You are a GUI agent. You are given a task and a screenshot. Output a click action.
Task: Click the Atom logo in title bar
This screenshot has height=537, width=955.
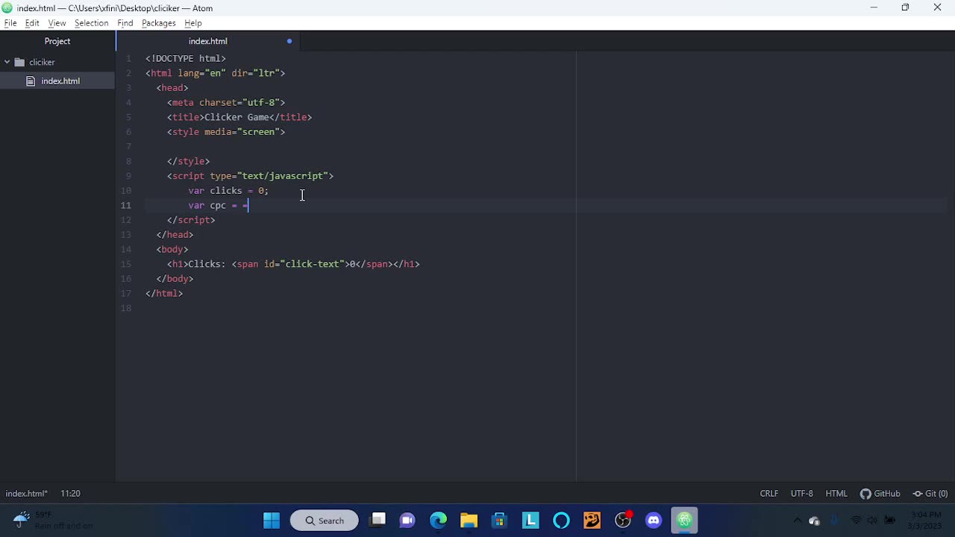[x=7, y=8]
